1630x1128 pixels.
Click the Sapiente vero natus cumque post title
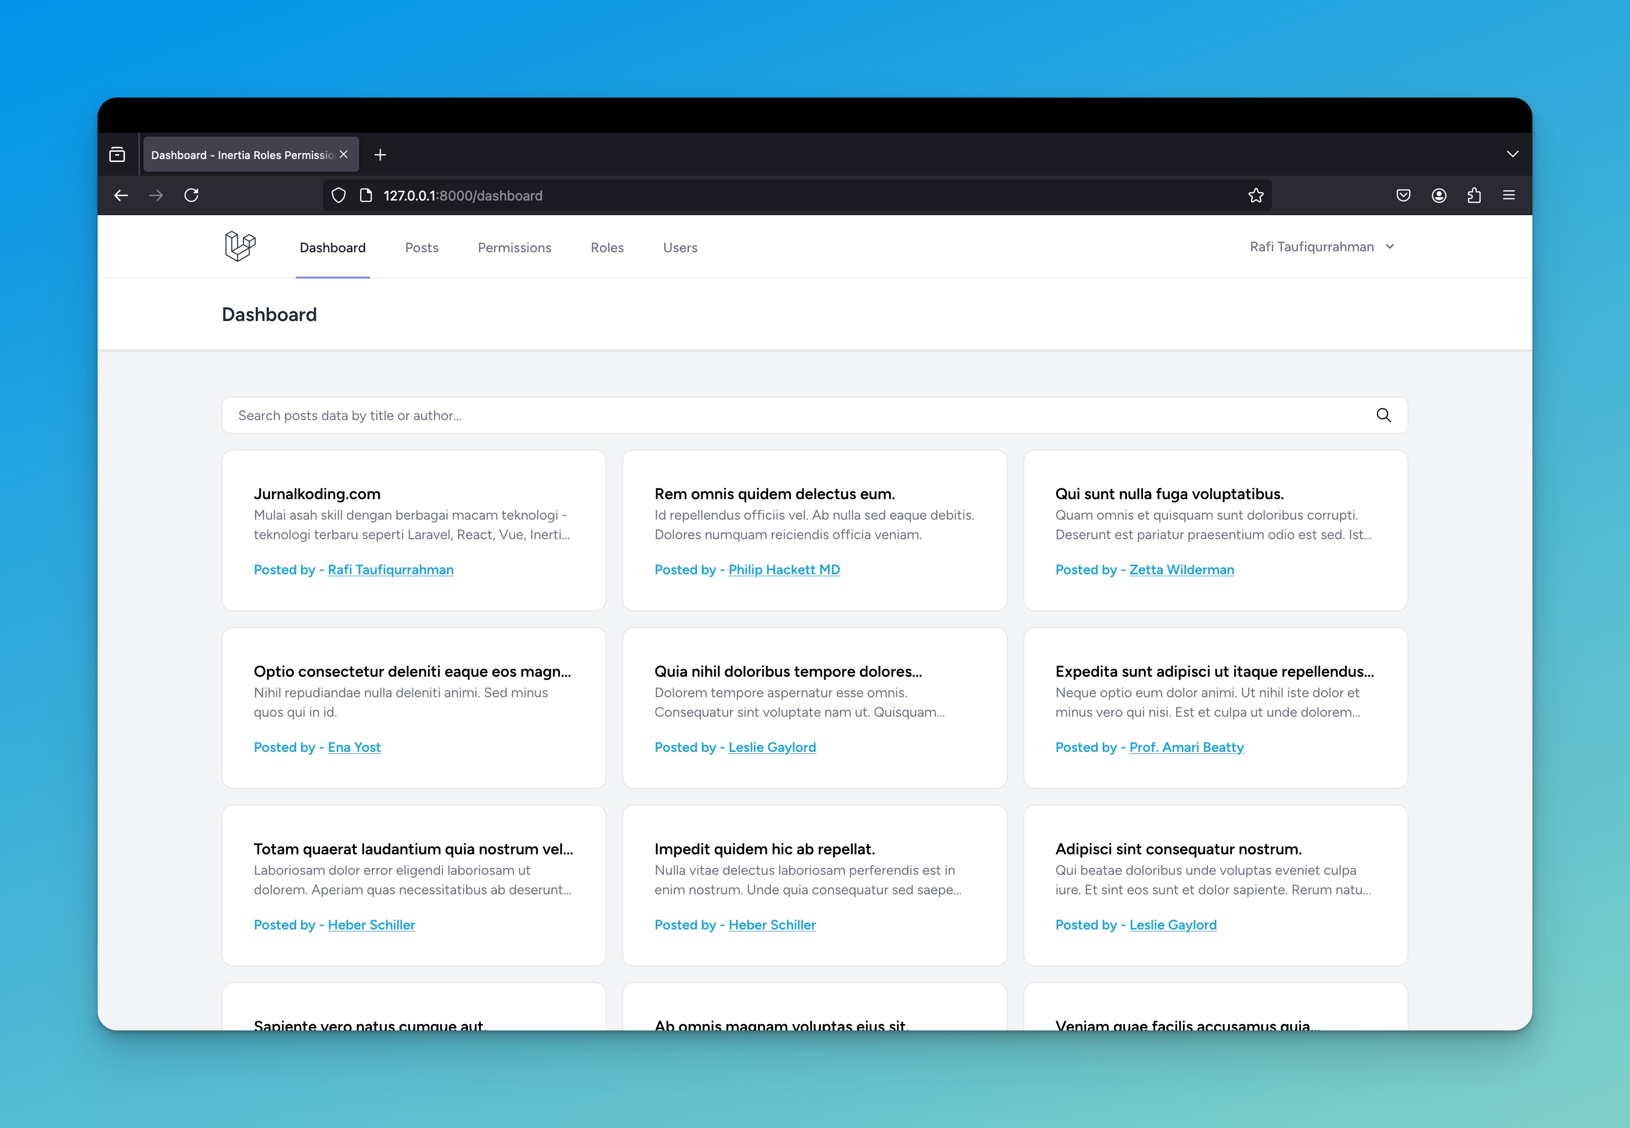370,1025
